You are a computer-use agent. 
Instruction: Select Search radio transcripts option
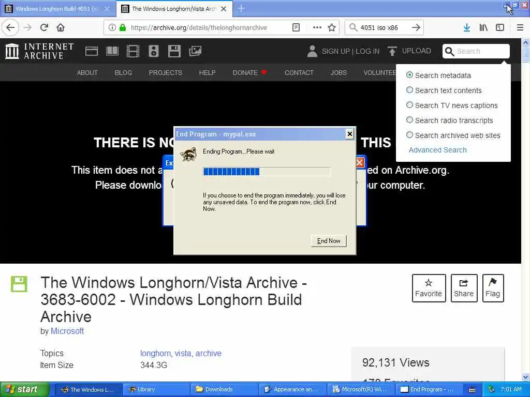[x=410, y=120]
